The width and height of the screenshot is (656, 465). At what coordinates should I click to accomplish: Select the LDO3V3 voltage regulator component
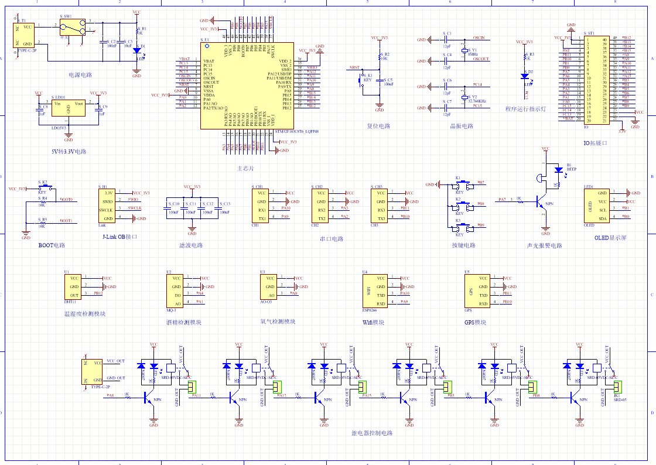click(69, 108)
